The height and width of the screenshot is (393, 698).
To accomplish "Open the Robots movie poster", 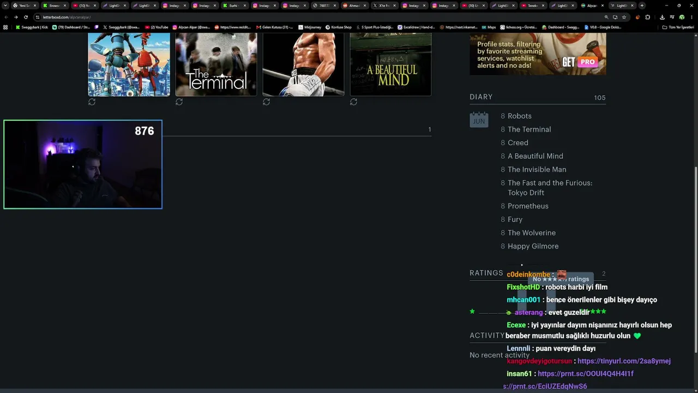I will click(x=129, y=64).
